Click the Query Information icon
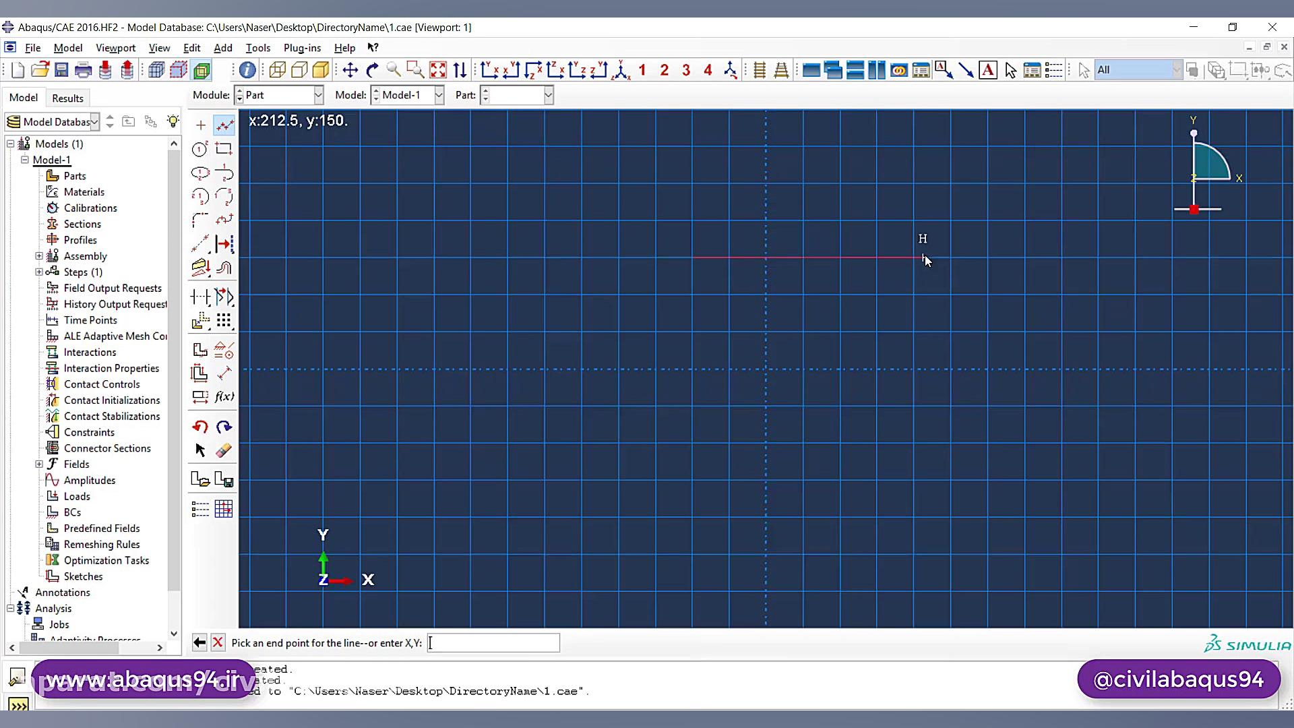This screenshot has height=728, width=1294. (x=247, y=70)
